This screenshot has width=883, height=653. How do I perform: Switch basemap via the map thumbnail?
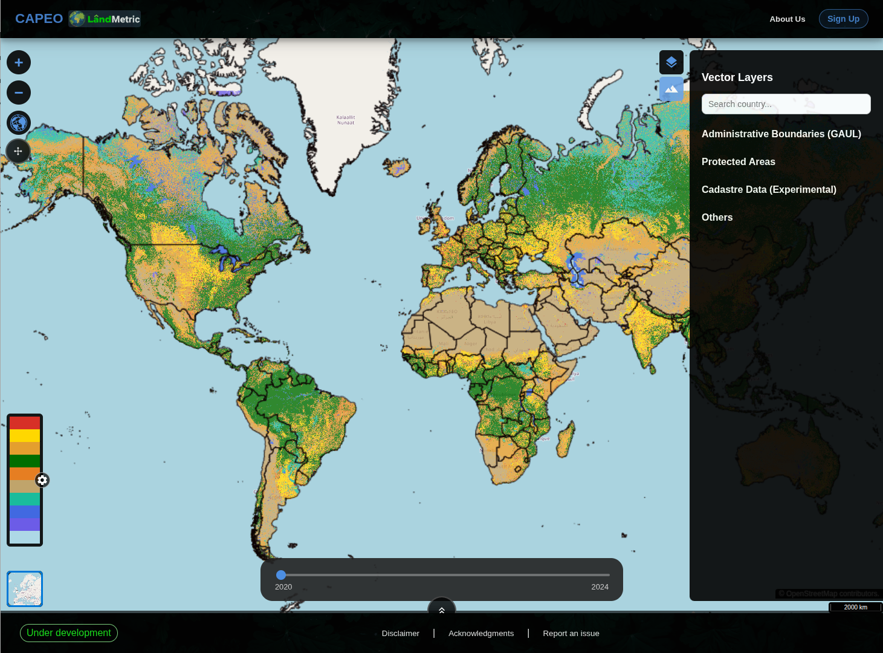(25, 588)
